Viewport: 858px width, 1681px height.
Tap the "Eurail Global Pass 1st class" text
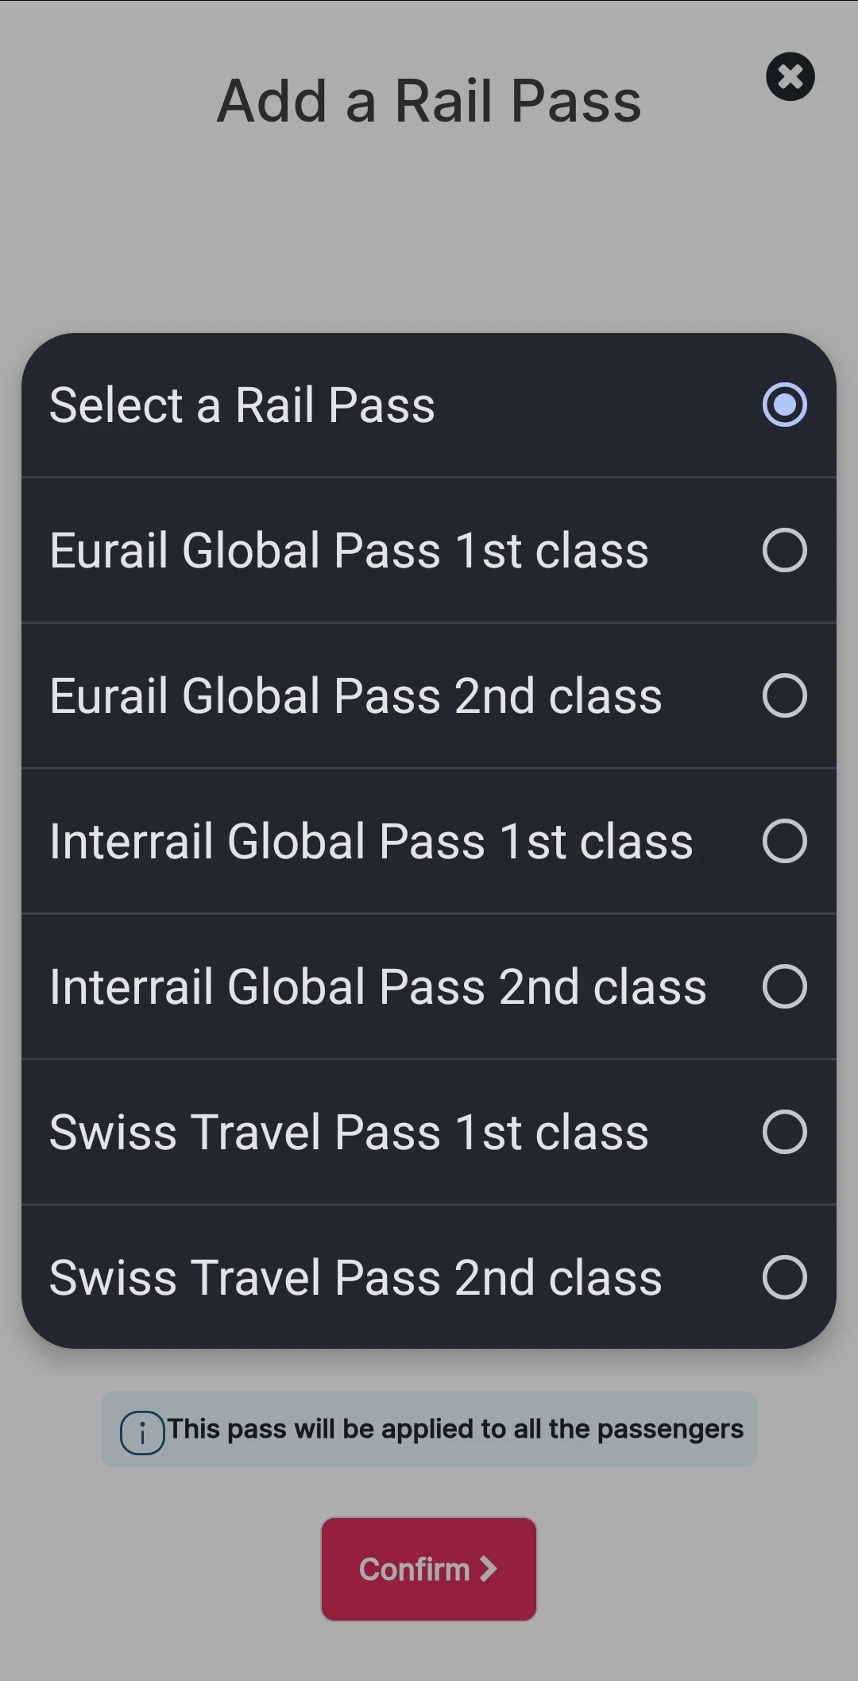pyautogui.click(x=349, y=551)
